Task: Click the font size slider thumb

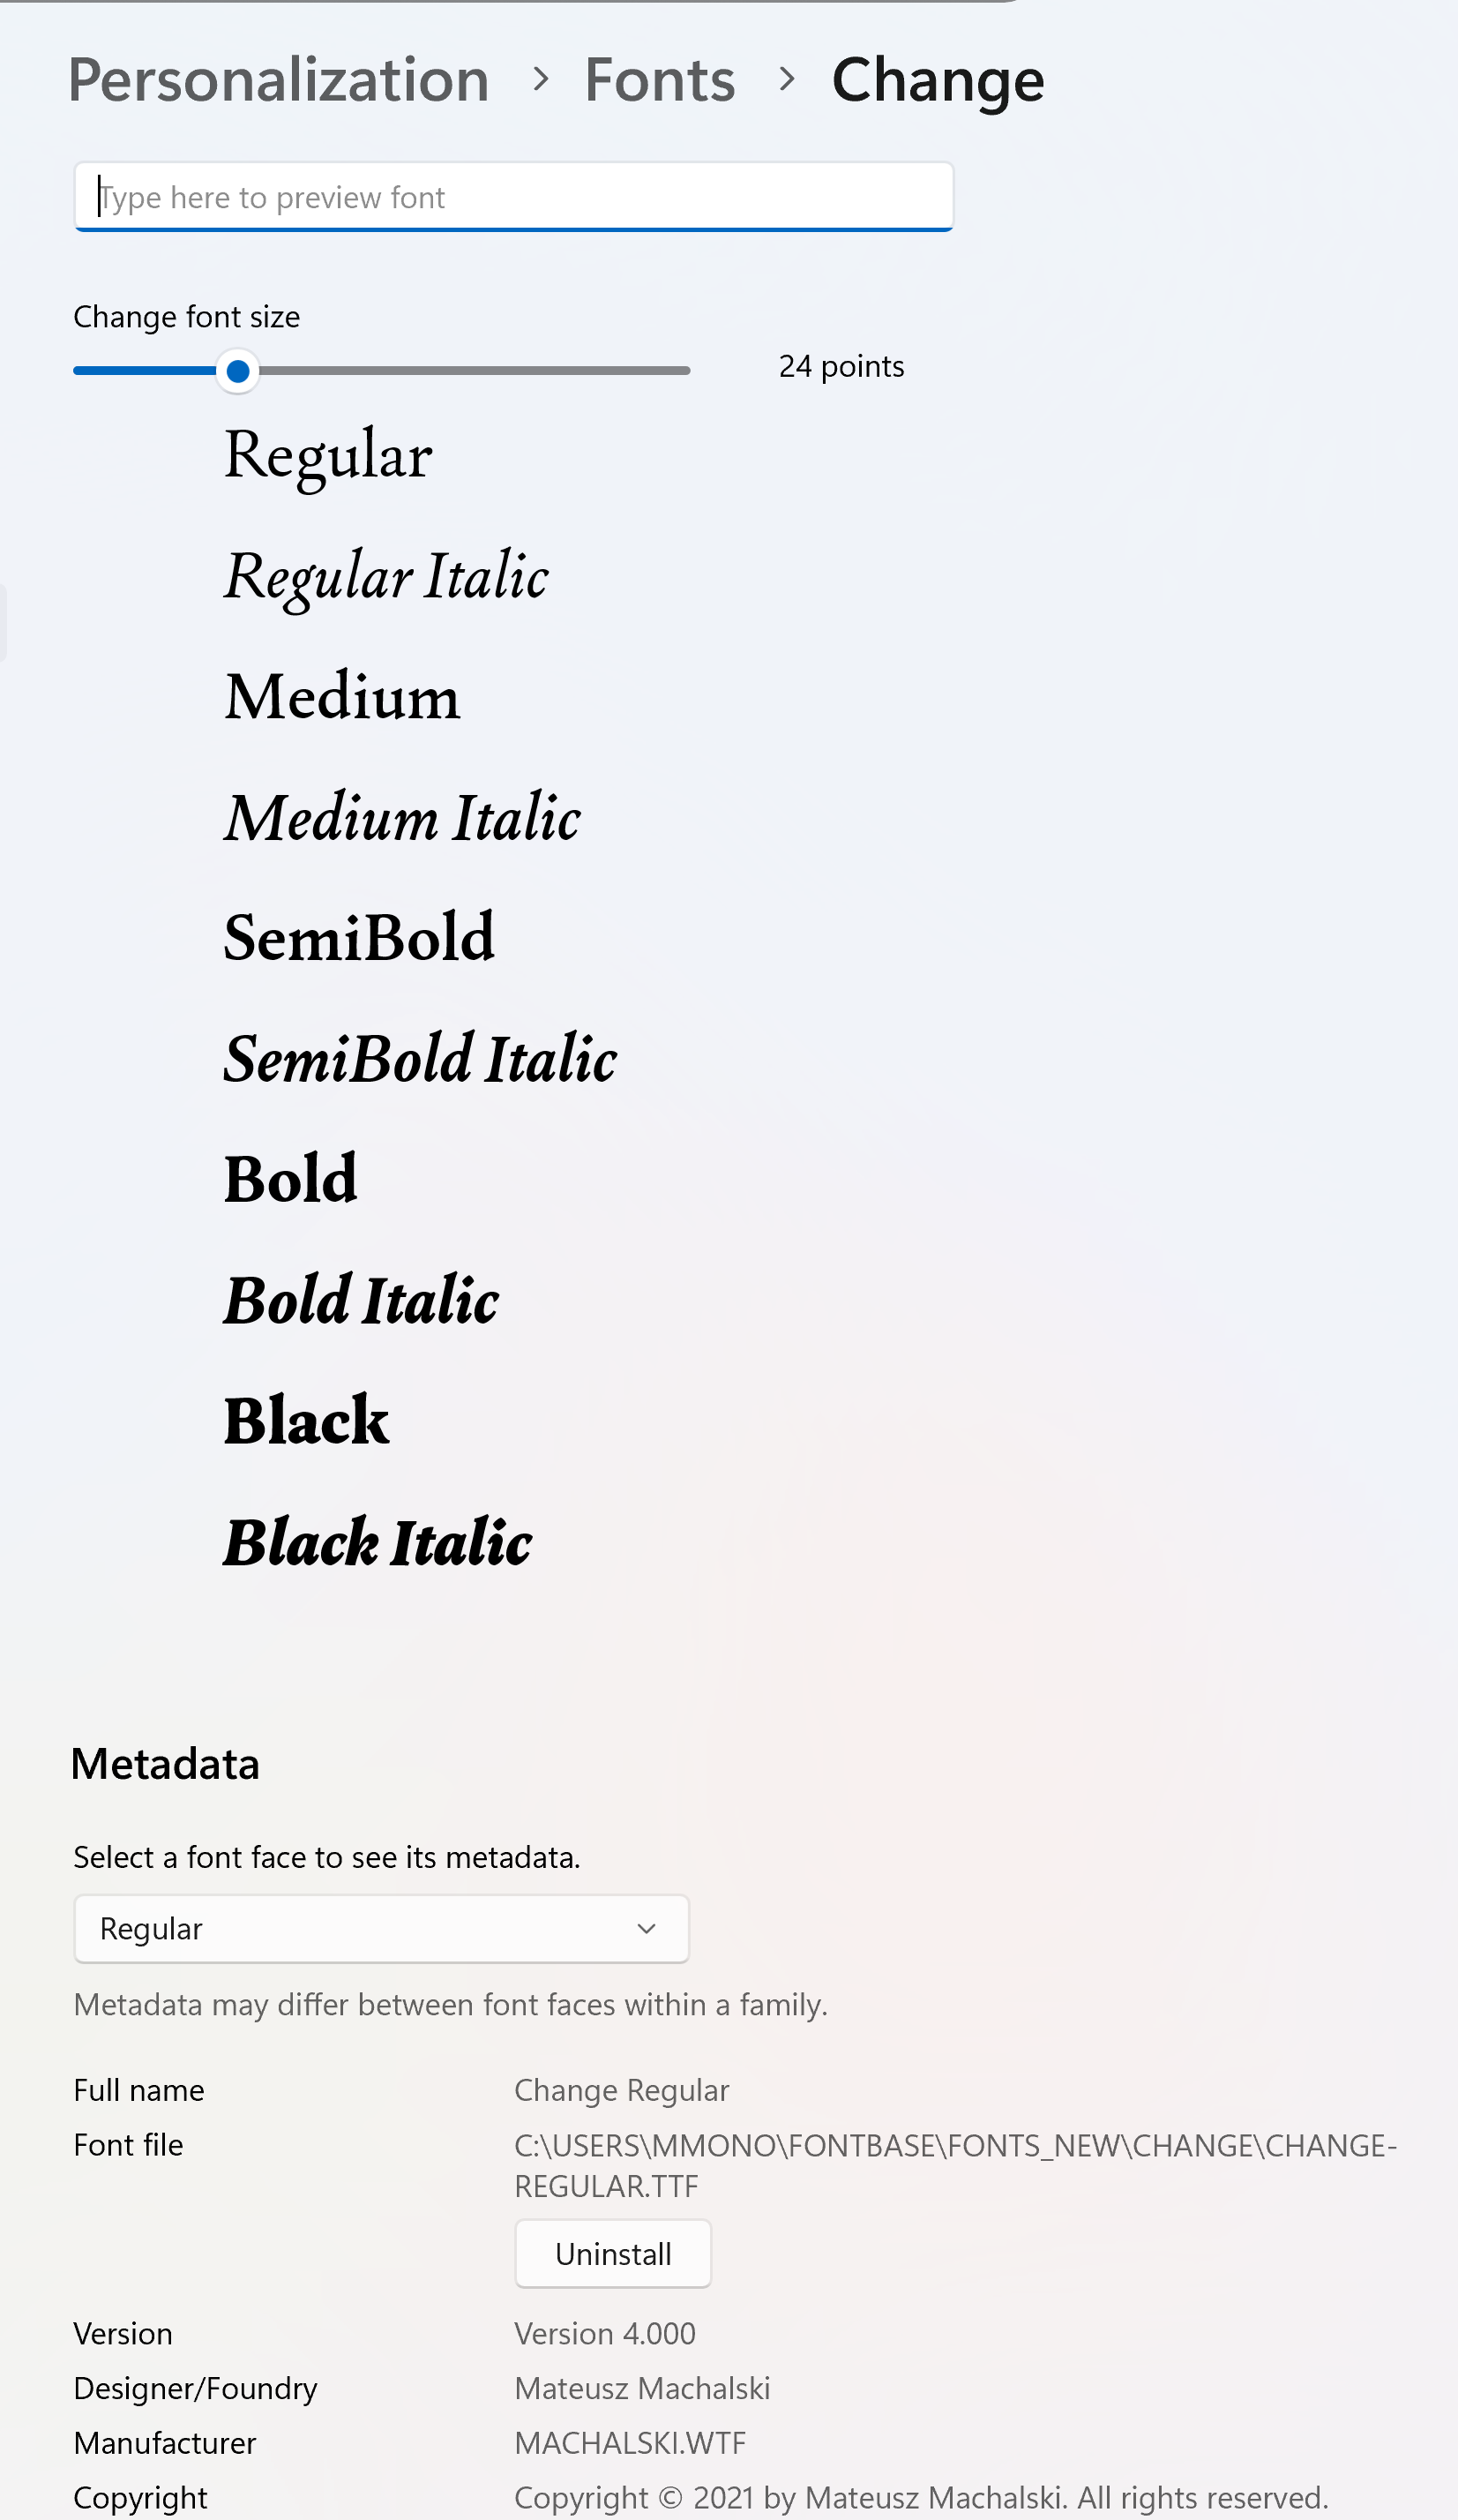Action: coord(238,371)
